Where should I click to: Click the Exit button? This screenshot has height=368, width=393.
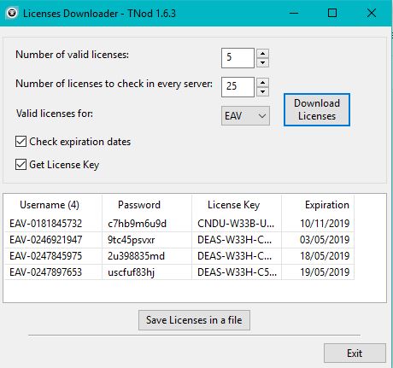pos(355,353)
